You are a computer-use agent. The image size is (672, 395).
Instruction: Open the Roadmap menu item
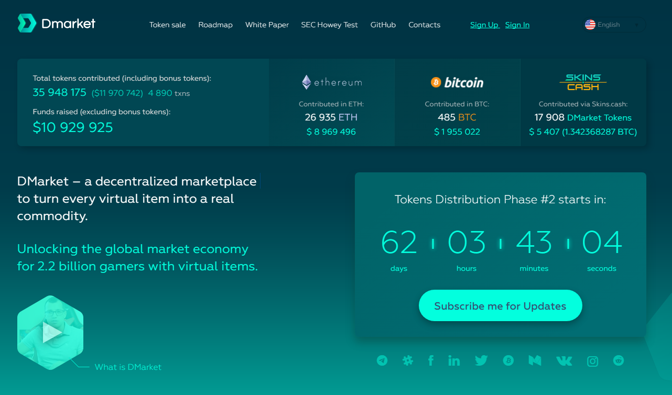tap(215, 25)
